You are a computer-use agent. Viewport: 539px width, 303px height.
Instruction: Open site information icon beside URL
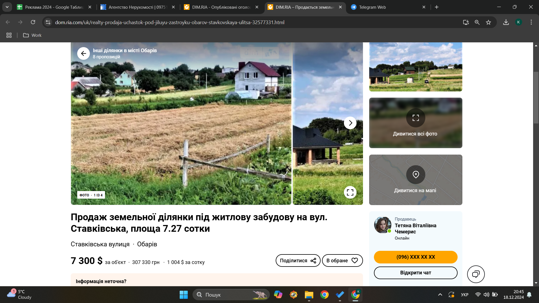pyautogui.click(x=48, y=22)
